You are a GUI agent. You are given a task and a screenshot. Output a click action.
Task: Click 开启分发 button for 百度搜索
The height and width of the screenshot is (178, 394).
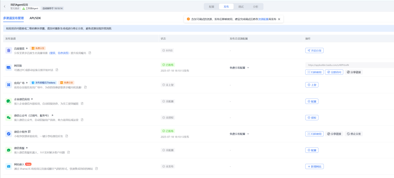click(314, 50)
